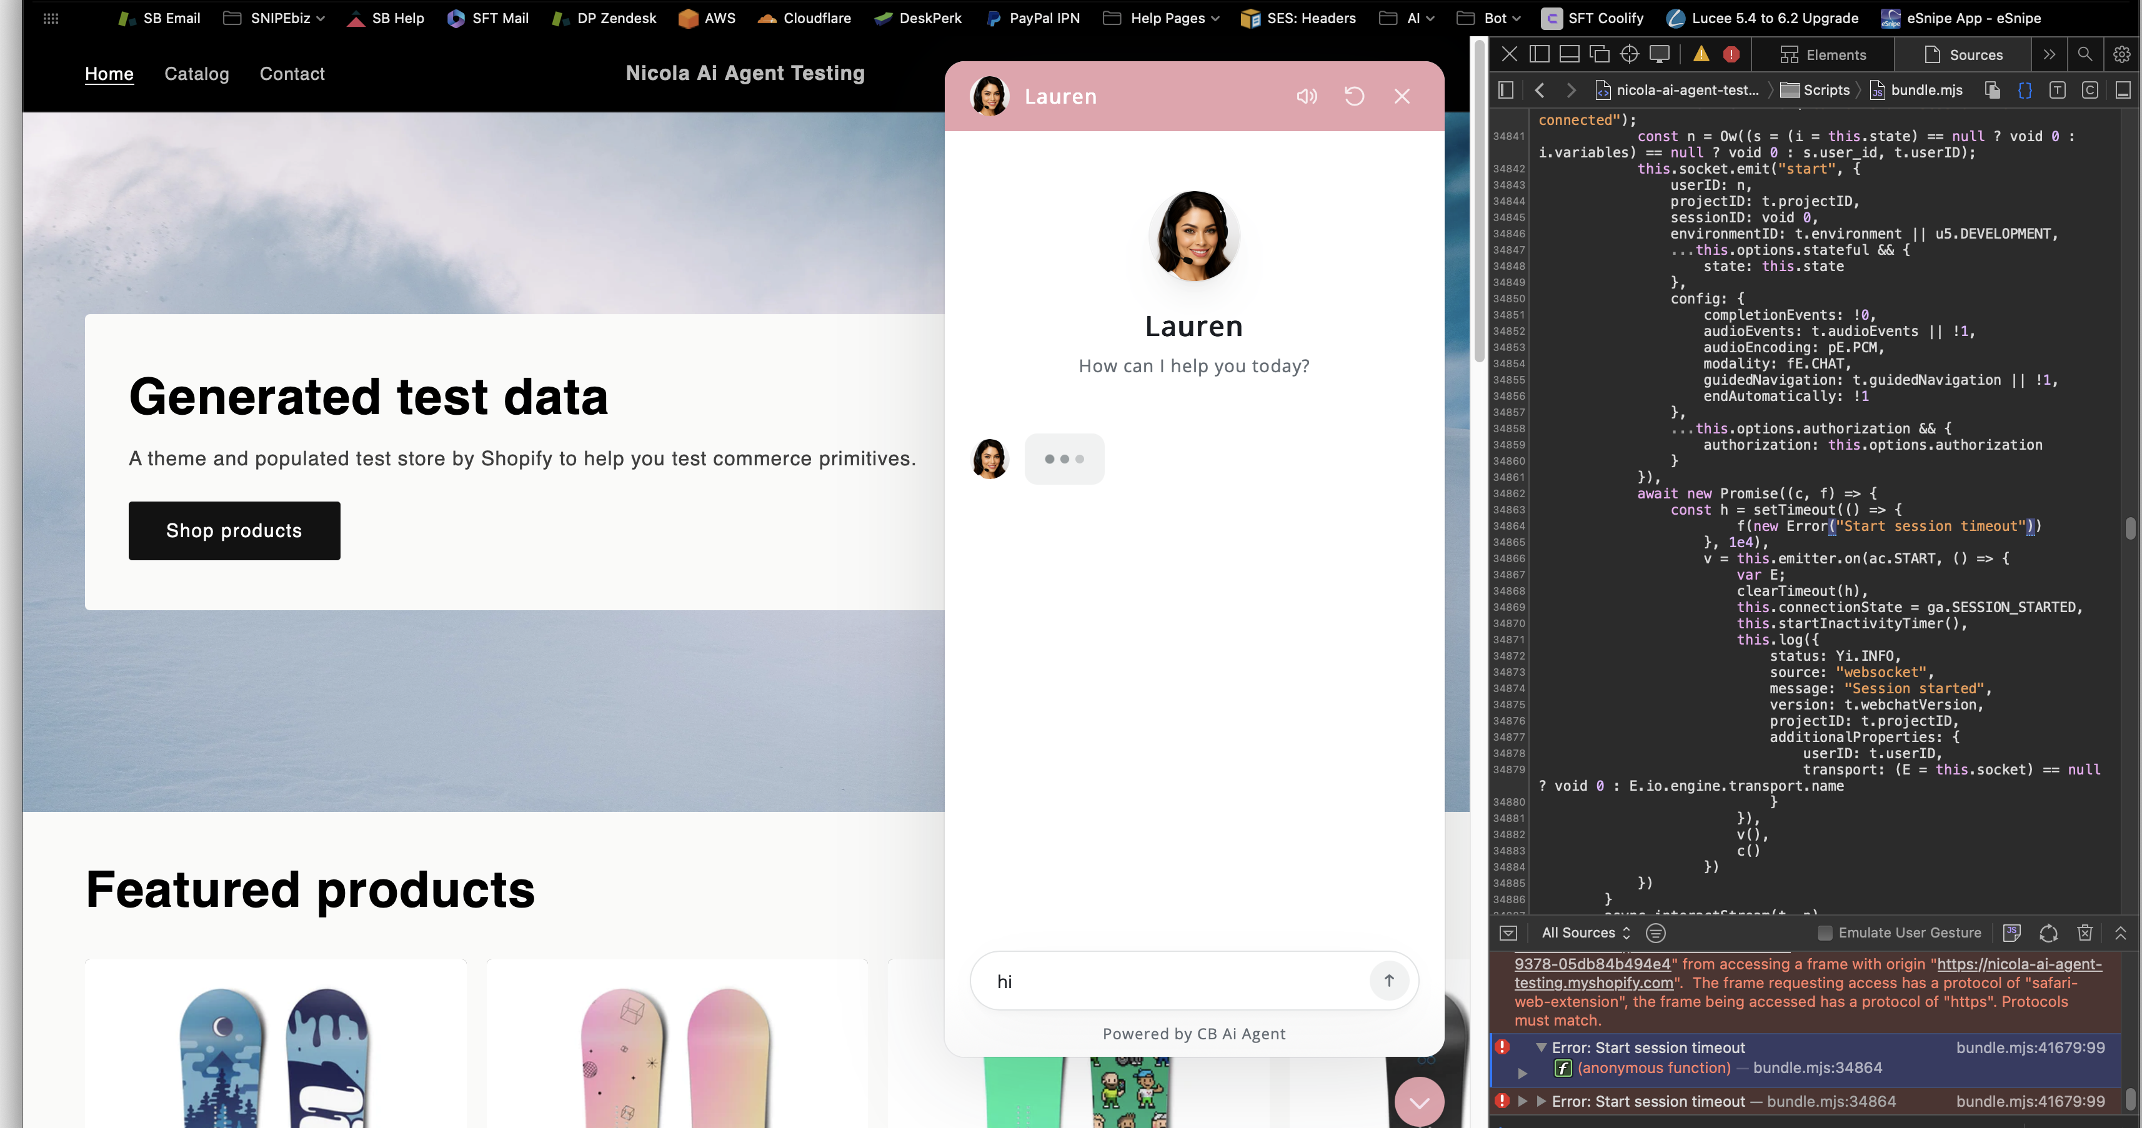The height and width of the screenshot is (1128, 2142).
Task: Click the red errors indicator icon
Action: 1731,55
